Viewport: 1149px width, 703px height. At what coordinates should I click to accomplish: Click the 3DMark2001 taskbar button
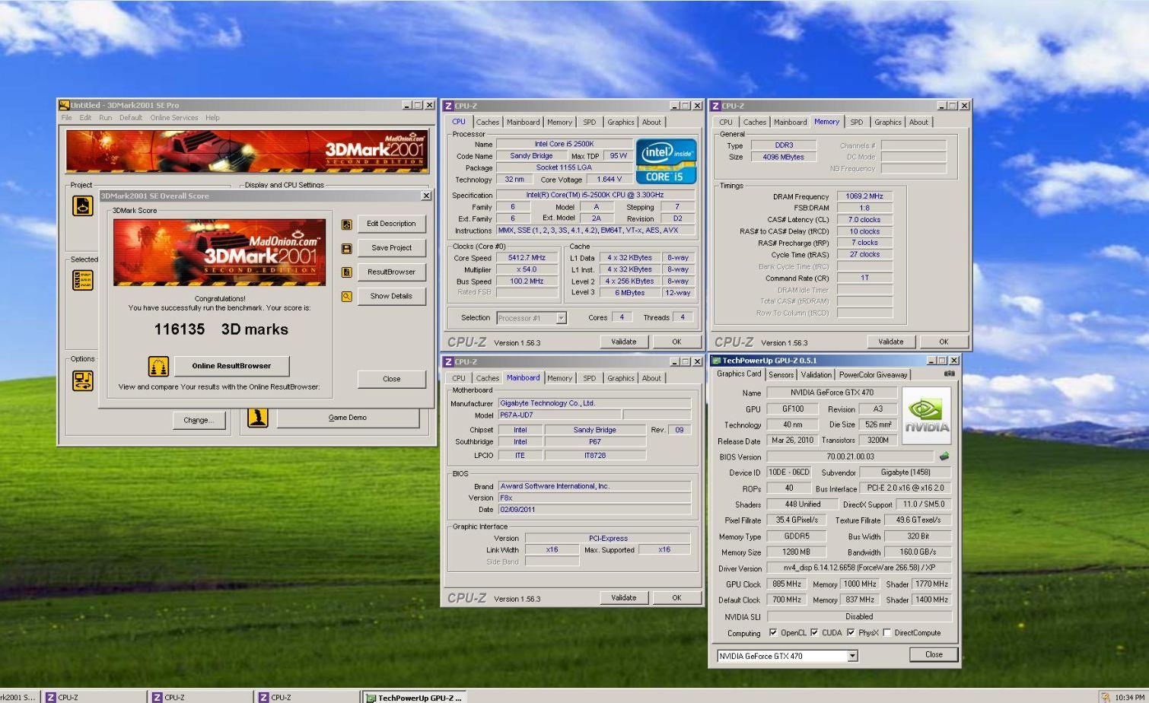18,697
